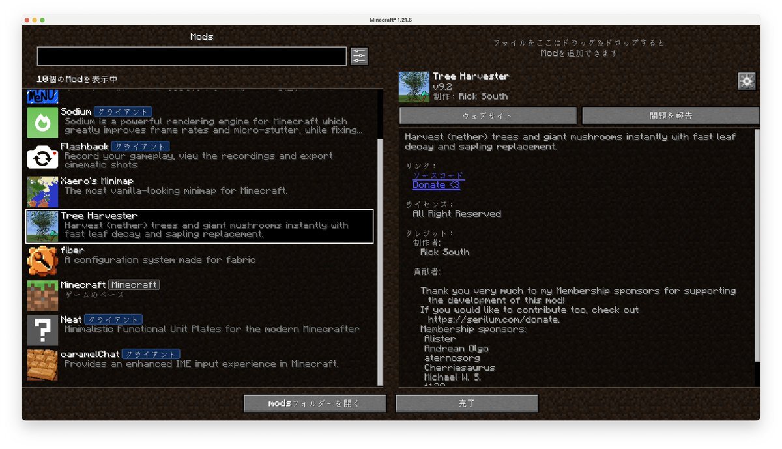Image resolution: width=782 pixels, height=449 pixels.
Task: Click the partially visible Mod Menu icon
Action: [42, 97]
